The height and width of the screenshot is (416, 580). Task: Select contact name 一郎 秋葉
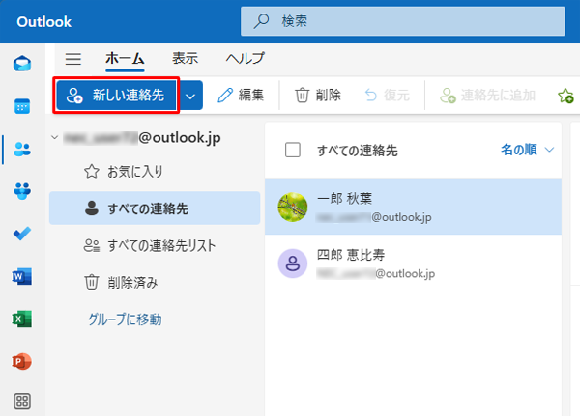point(344,199)
